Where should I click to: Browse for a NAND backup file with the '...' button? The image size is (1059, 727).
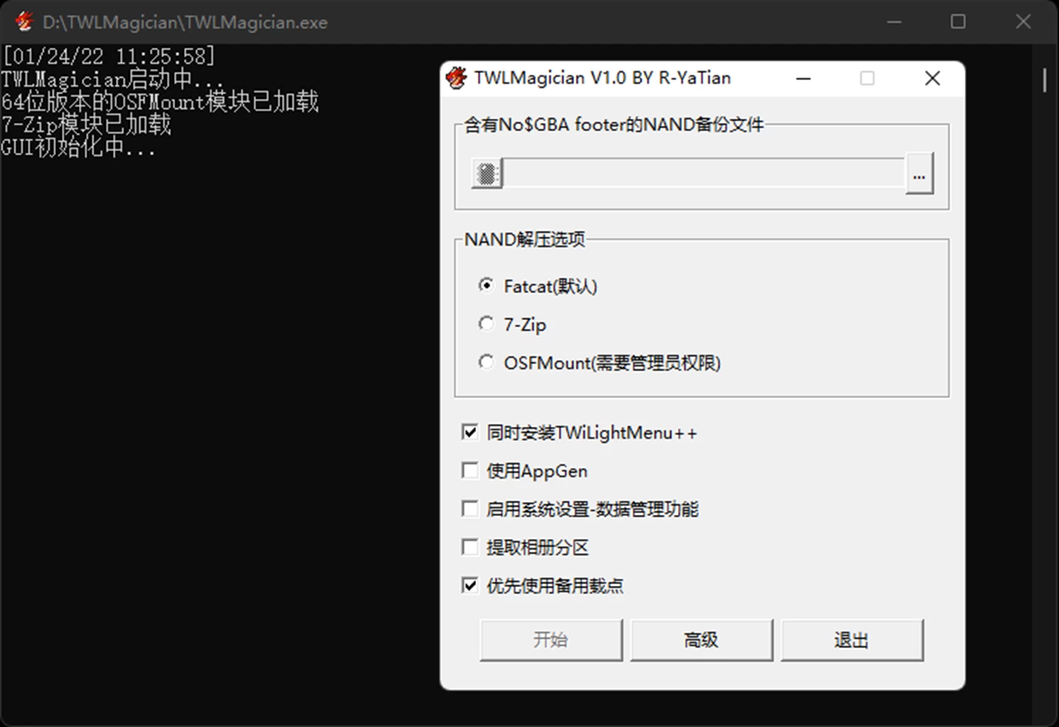(919, 173)
